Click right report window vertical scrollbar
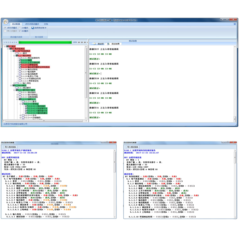The image size is (239, 239). coord(235,184)
